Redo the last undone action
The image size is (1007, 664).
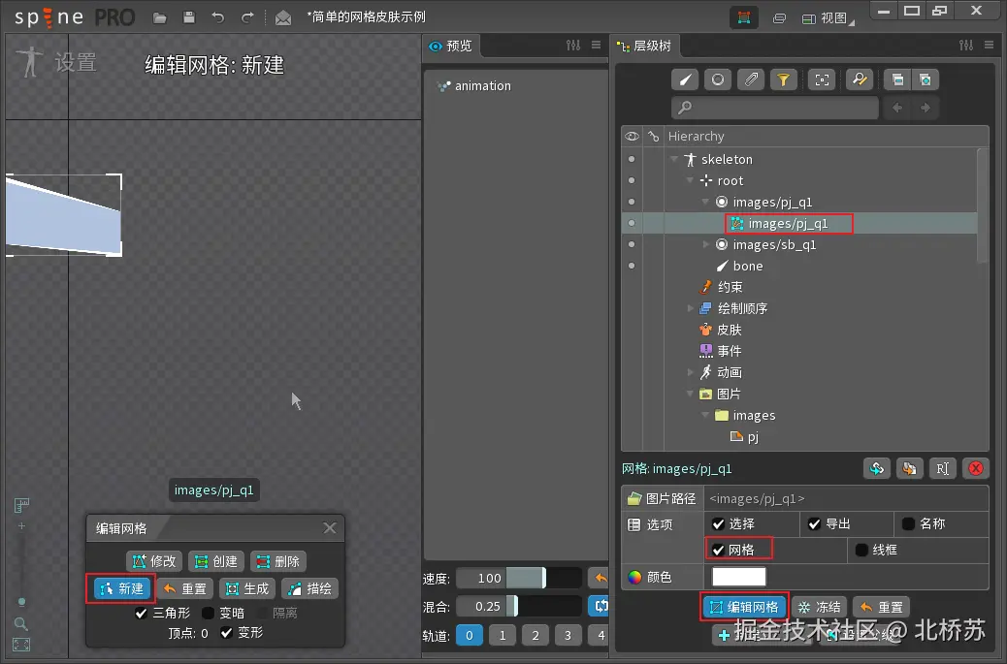click(247, 17)
